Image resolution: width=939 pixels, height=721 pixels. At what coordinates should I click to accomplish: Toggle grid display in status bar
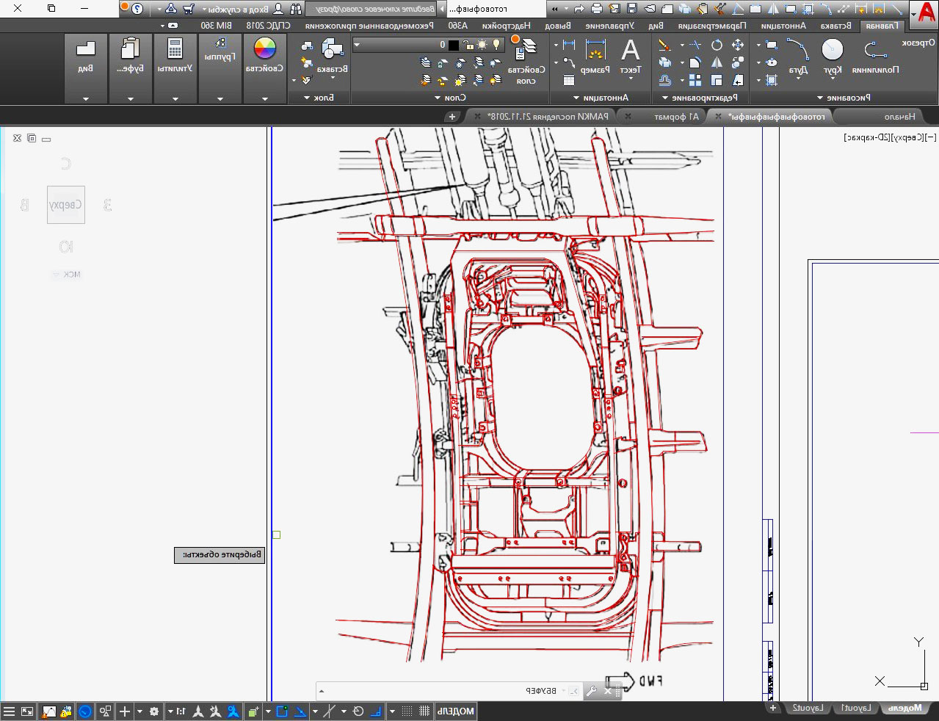[424, 711]
